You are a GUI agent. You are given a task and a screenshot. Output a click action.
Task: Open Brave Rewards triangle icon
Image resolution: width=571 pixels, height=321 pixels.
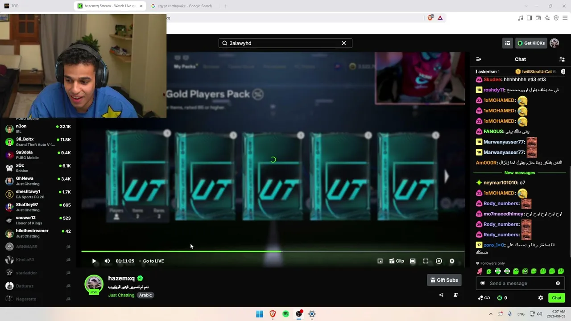click(x=440, y=18)
